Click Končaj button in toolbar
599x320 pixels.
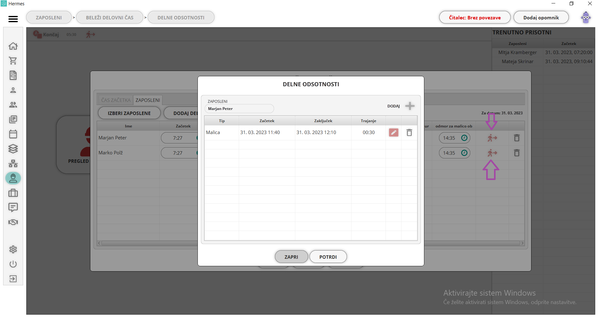point(46,34)
